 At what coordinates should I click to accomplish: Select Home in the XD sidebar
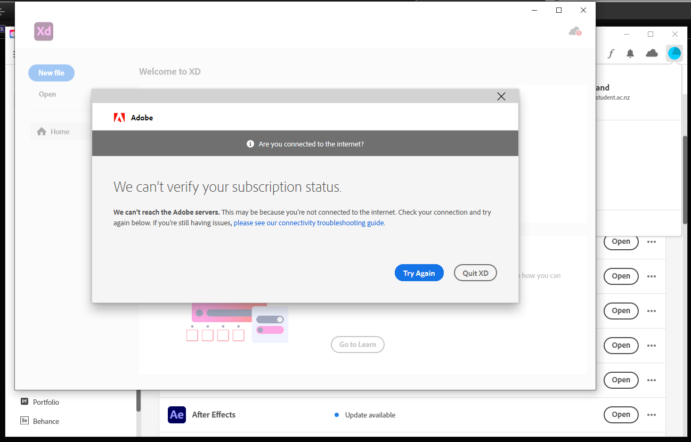click(60, 131)
